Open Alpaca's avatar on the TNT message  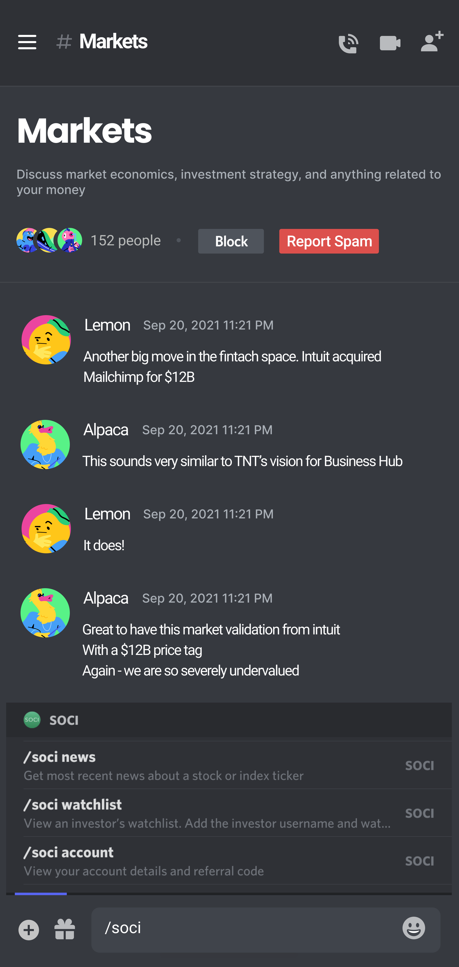click(x=45, y=444)
